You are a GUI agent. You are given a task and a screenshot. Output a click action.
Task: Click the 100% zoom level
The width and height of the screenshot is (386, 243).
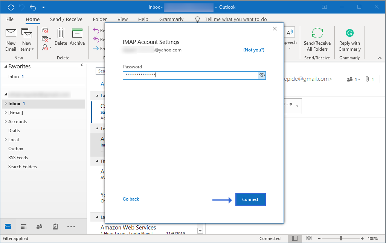click(373, 238)
